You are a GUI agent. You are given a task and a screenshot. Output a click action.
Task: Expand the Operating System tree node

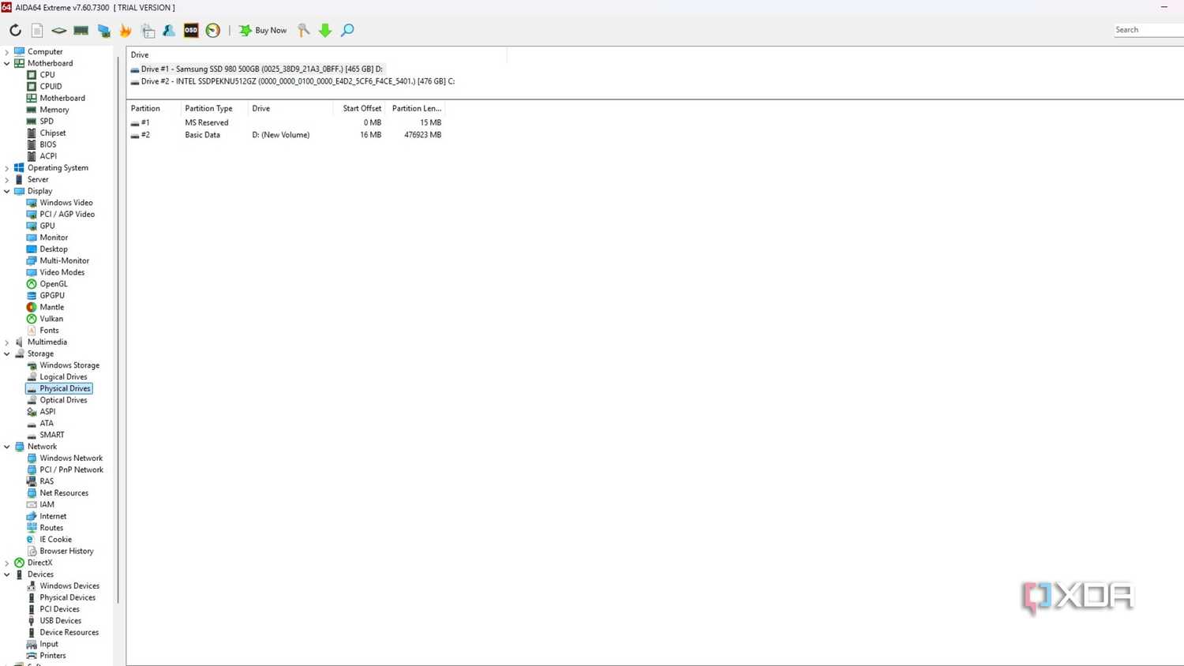7,168
